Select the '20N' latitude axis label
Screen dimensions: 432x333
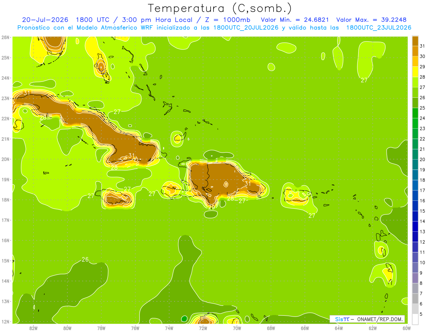tap(5, 159)
